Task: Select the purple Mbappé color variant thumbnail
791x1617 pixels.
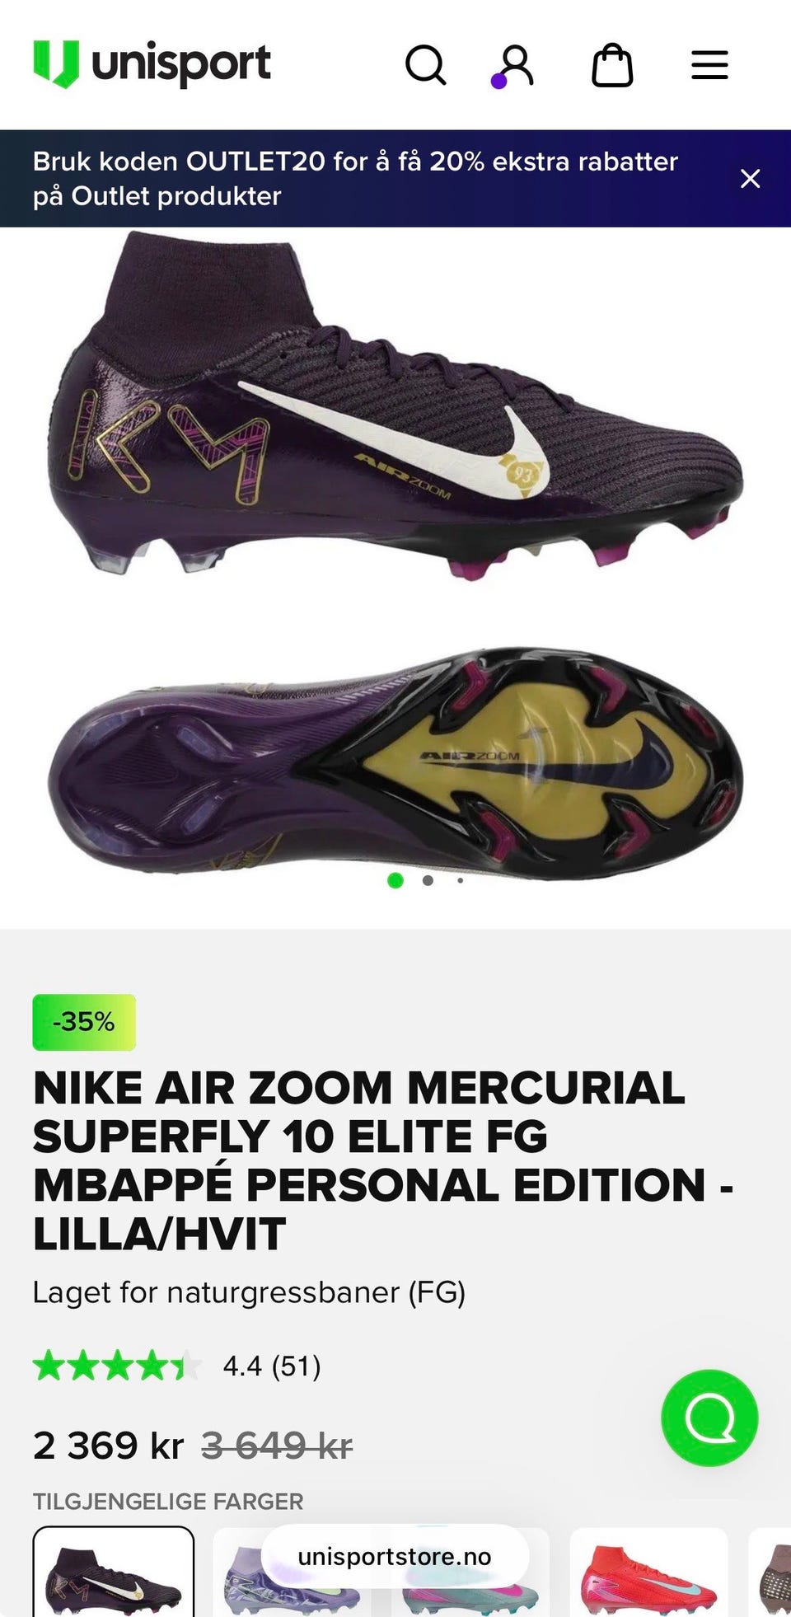Action: pos(114,1572)
